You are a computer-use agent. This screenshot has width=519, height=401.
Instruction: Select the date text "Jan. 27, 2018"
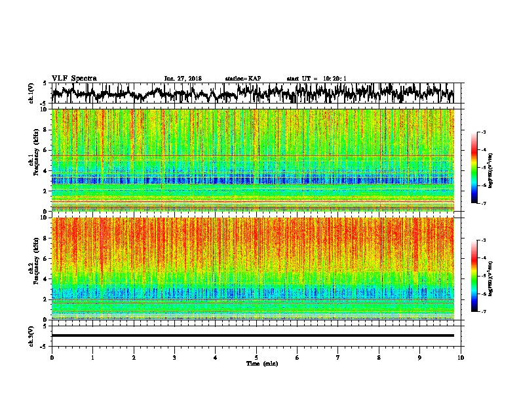183,79
